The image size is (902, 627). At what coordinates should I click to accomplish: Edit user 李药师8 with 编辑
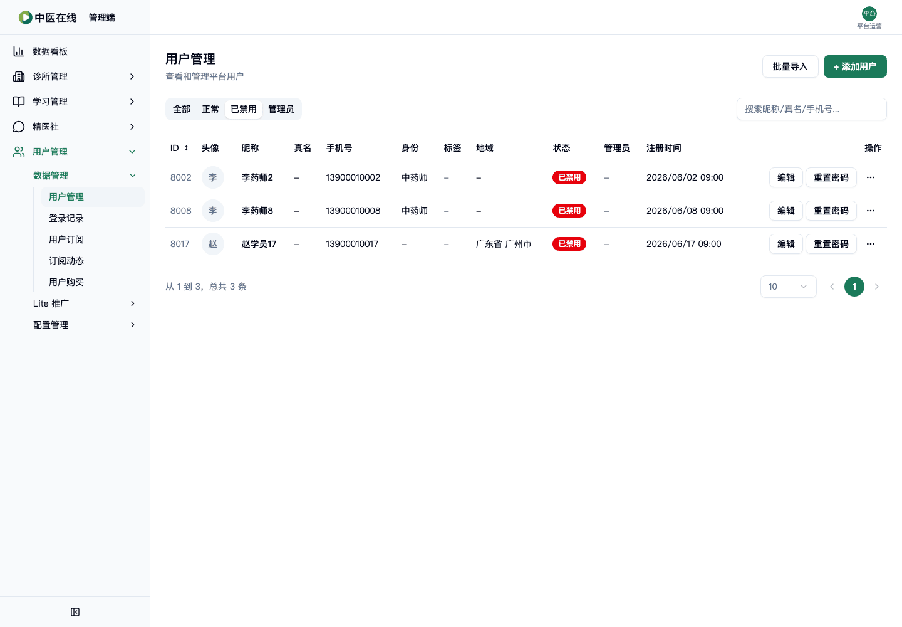tap(786, 211)
